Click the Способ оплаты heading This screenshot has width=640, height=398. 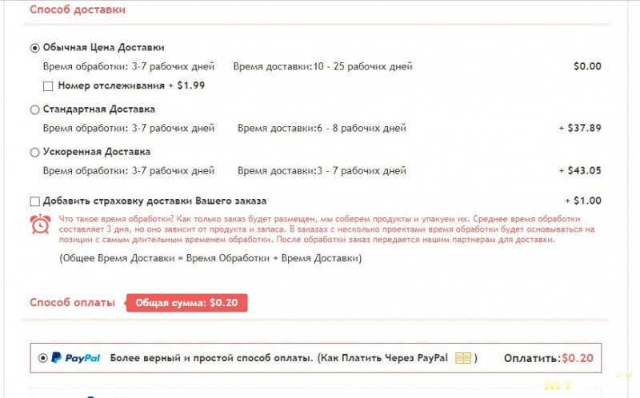point(72,303)
